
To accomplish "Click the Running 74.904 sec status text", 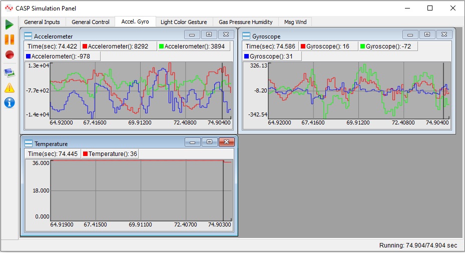I will click(x=418, y=245).
